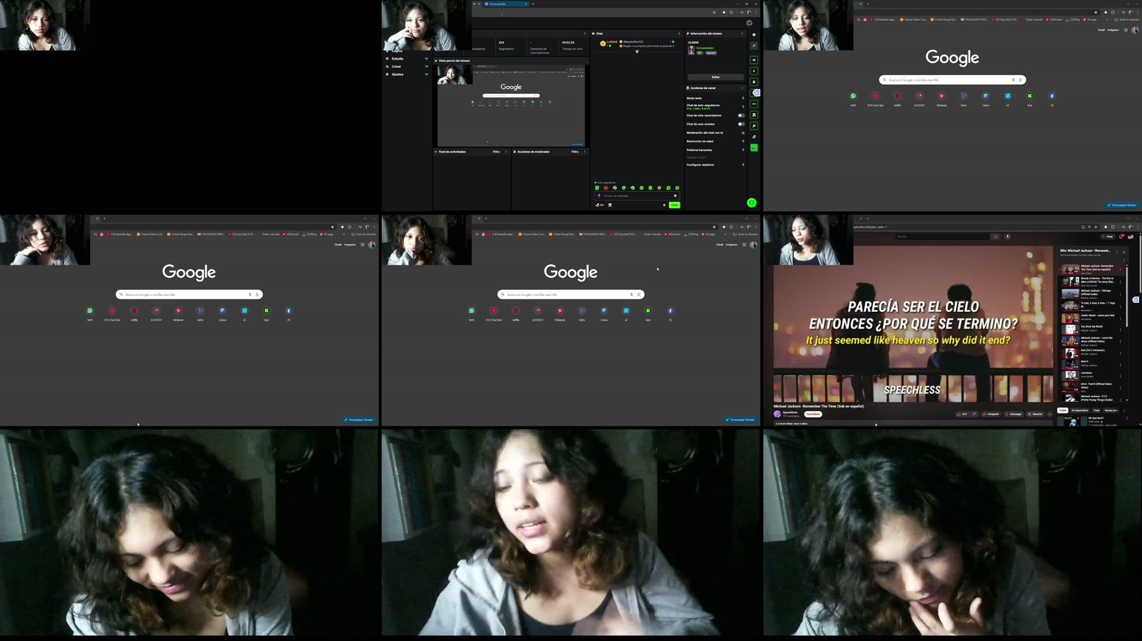1142x641 pixels.
Task: Open Filtro in Acciones de moderador
Action: pyautogui.click(x=575, y=151)
